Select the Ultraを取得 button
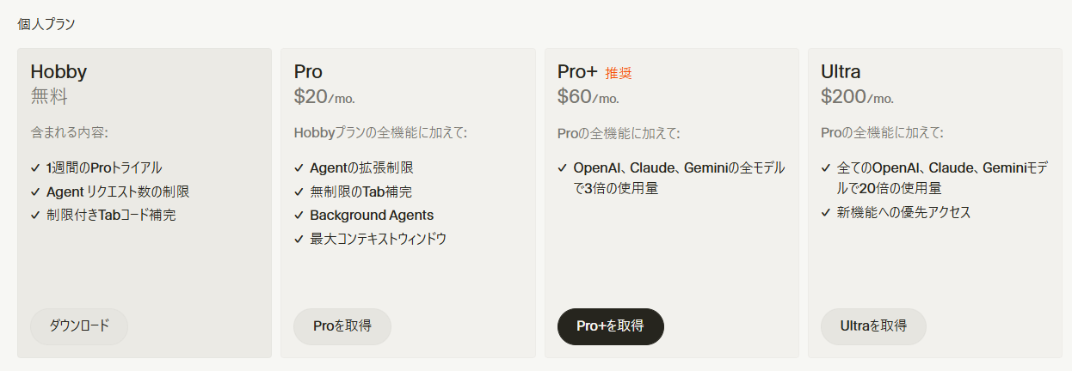The height and width of the screenshot is (371, 1072). point(874,326)
